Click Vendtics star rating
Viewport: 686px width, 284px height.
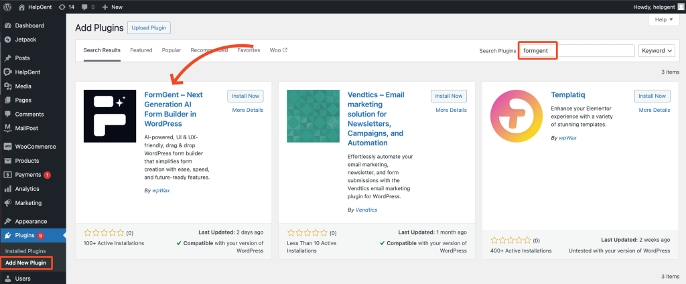307,233
